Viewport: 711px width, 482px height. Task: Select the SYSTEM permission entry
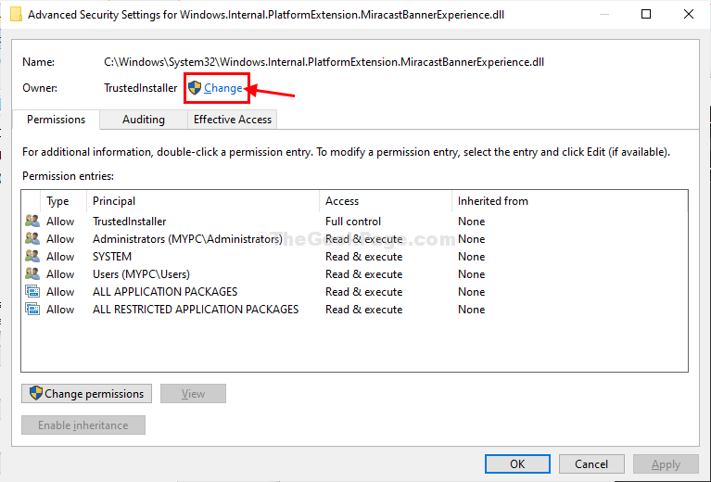coord(354,257)
